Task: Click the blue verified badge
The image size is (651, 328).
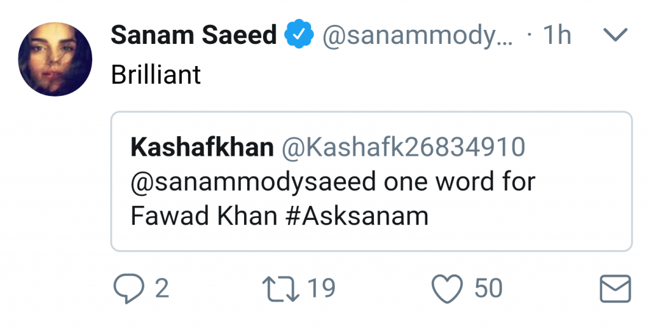Action: [x=299, y=34]
